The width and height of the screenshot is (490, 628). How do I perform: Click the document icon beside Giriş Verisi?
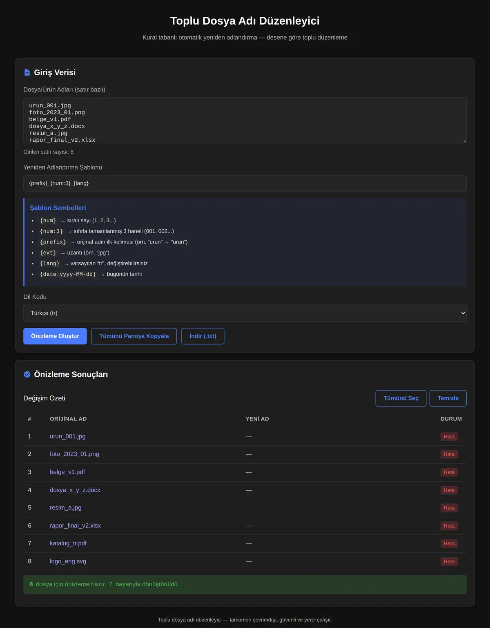27,72
